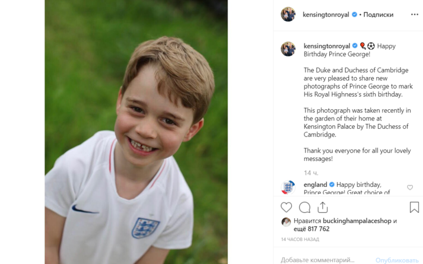Open england username link in comment
This screenshot has height=264, width=423.
[316, 185]
